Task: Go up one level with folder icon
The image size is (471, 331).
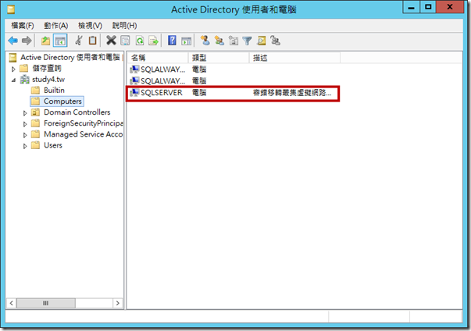Action: pos(45,41)
